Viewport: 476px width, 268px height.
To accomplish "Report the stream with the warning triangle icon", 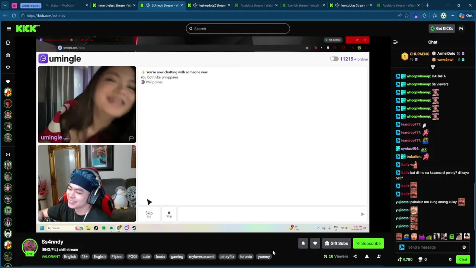I will (x=367, y=256).
